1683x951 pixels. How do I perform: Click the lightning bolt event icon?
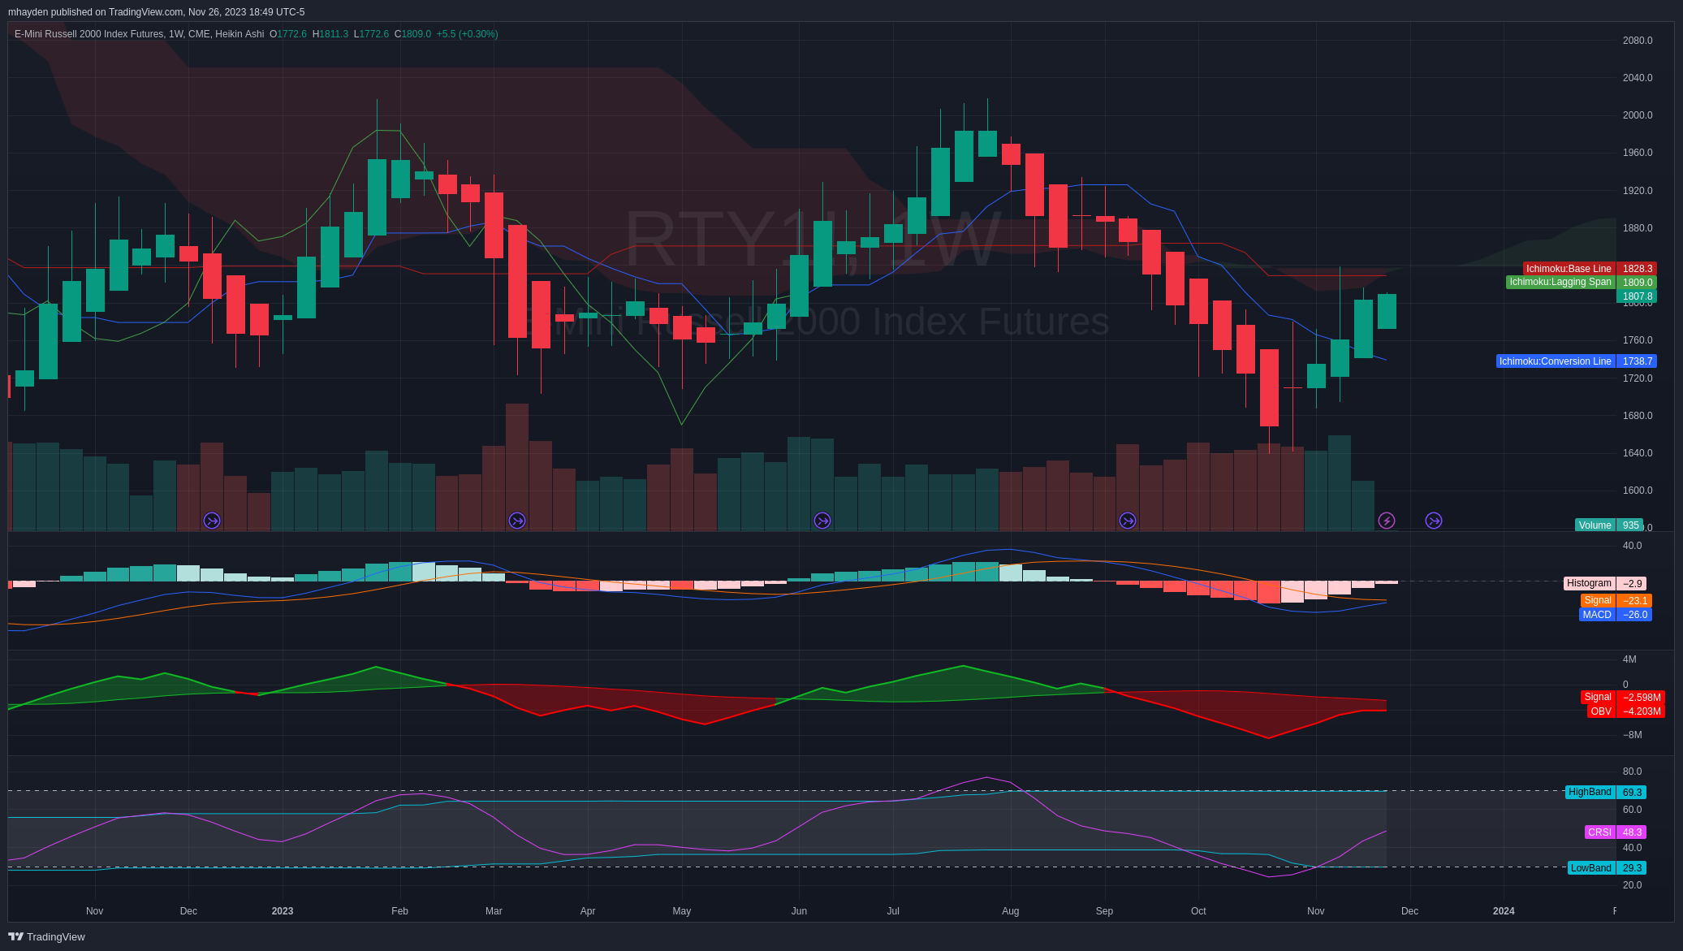(x=1387, y=521)
